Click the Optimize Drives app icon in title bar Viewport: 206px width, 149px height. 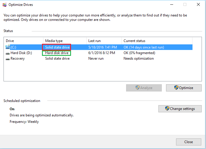5,5
